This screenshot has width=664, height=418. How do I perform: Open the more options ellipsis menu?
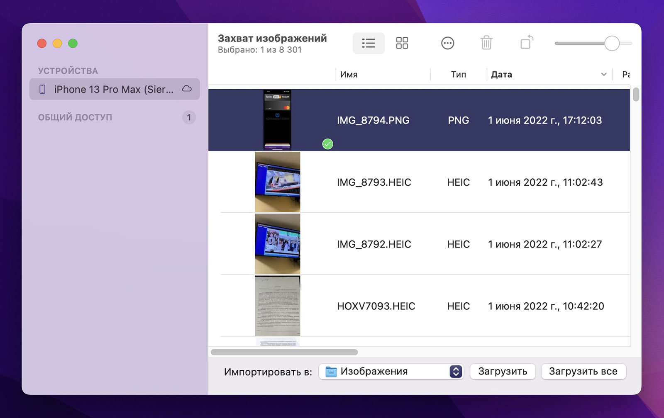447,43
